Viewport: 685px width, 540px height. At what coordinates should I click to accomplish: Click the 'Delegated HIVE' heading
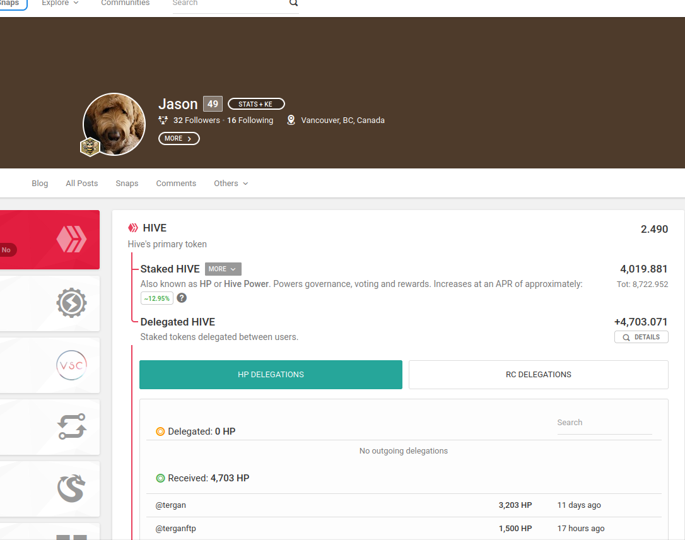tap(178, 322)
